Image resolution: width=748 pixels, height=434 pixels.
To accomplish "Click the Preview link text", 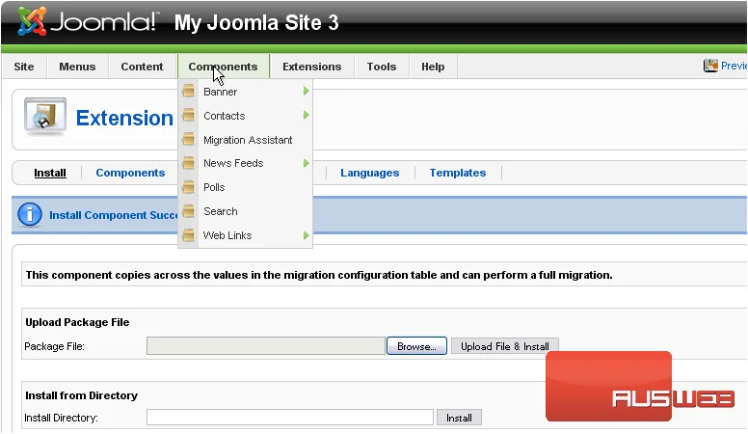I will (734, 66).
